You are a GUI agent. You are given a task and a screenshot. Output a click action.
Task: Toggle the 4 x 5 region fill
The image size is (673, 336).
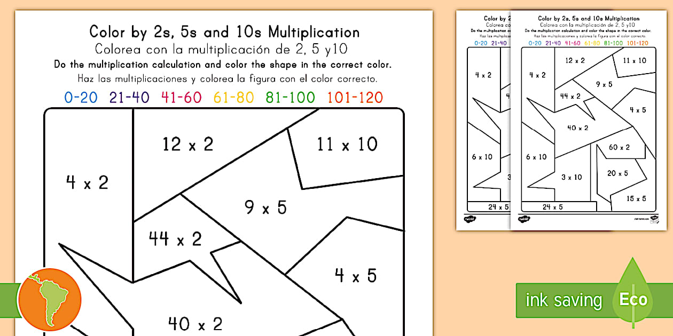[355, 276]
